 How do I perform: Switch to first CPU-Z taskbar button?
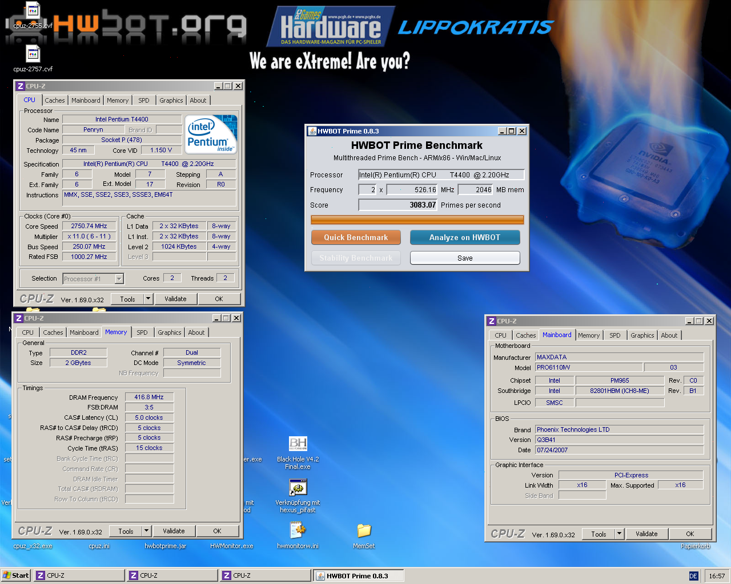tap(79, 575)
